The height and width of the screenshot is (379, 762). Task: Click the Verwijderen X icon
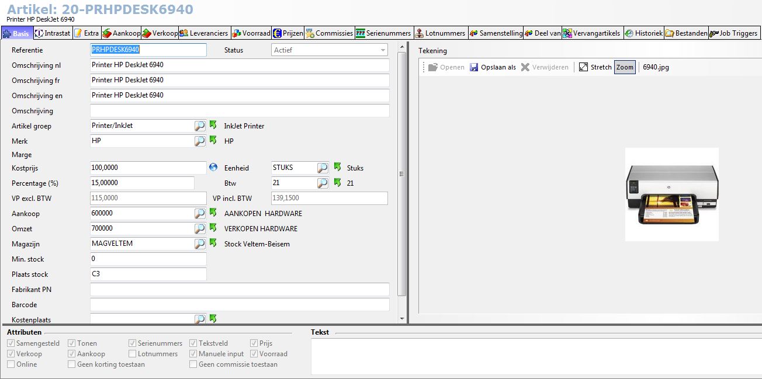[525, 67]
